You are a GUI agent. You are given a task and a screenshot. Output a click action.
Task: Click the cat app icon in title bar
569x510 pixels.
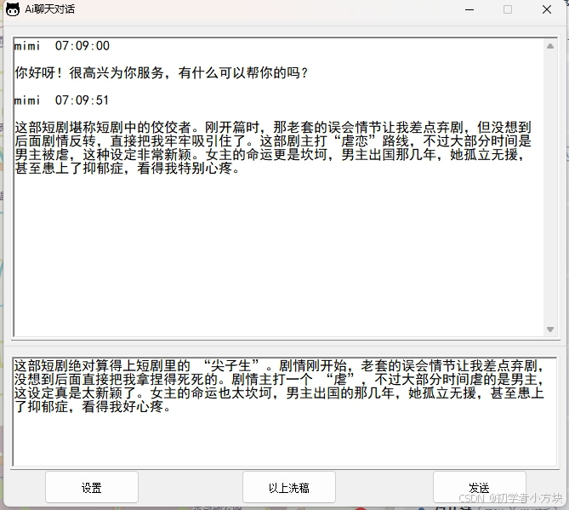[x=13, y=9]
